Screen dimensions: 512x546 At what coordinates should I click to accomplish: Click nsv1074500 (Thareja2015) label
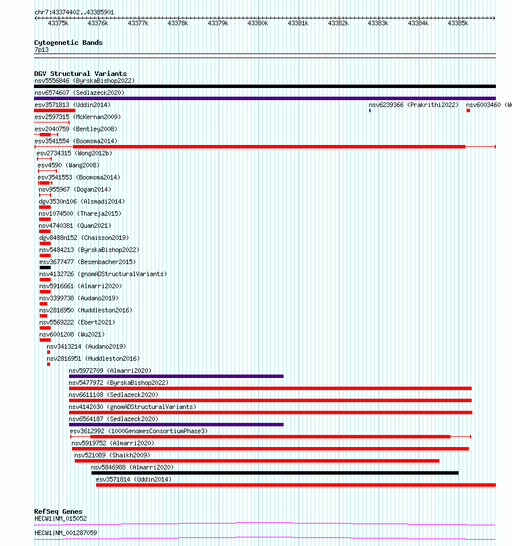point(80,213)
